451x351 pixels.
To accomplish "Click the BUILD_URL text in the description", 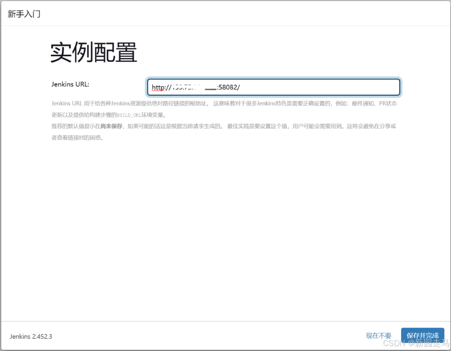I will [x=129, y=115].
